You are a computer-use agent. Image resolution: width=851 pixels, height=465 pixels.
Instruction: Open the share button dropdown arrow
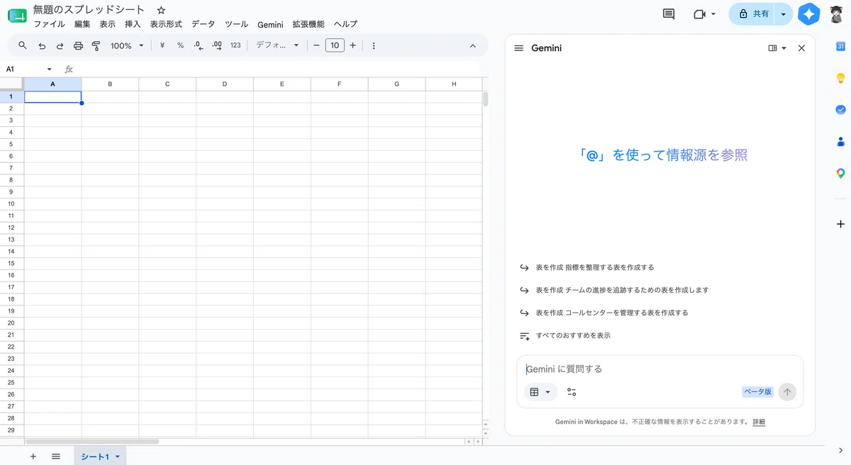pyautogui.click(x=783, y=14)
